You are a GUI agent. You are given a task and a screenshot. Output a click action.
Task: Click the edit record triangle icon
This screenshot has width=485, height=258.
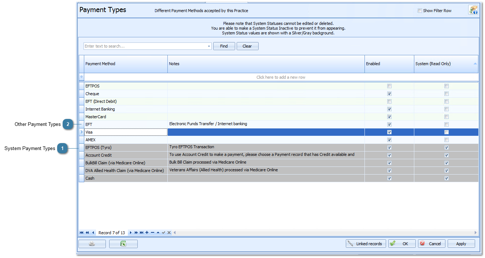pyautogui.click(x=158, y=233)
